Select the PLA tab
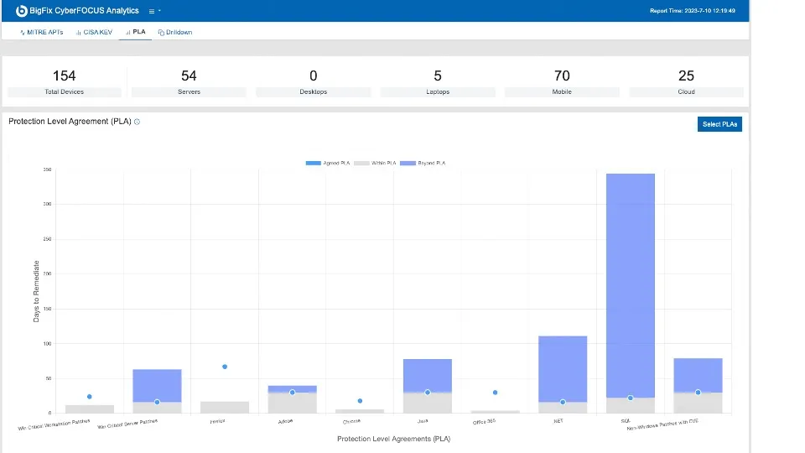The height and width of the screenshot is (453, 805). 135,32
